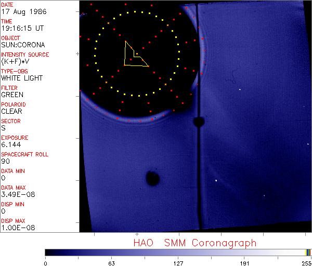Select the bright star point in lower right
The height and width of the screenshot is (266, 312).
[216, 181]
